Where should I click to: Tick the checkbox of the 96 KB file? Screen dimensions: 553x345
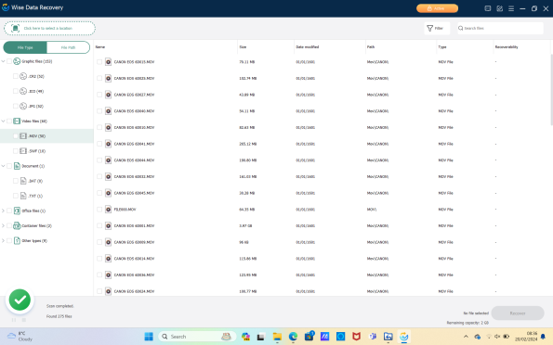[x=99, y=242]
